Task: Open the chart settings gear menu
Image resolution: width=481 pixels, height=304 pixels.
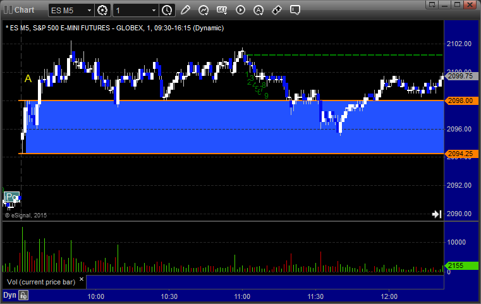Action: pyautogui.click(x=102, y=11)
